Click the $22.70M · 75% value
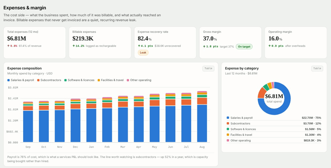331x168 pixels. click(x=311, y=118)
